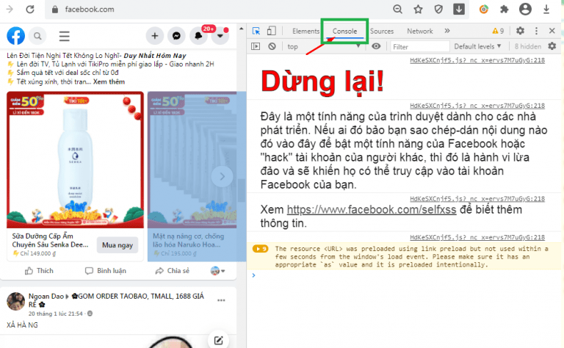Open the facebook.com/selfxss link
The image size is (564, 348).
372,209
